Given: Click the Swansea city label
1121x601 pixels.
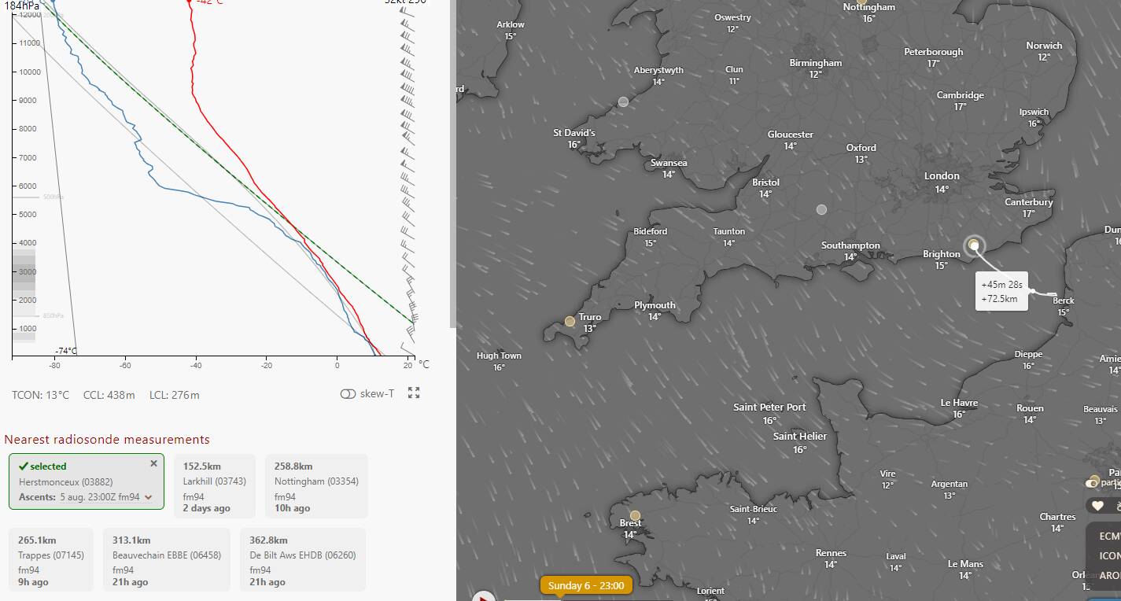Looking at the screenshot, I should click(x=669, y=163).
